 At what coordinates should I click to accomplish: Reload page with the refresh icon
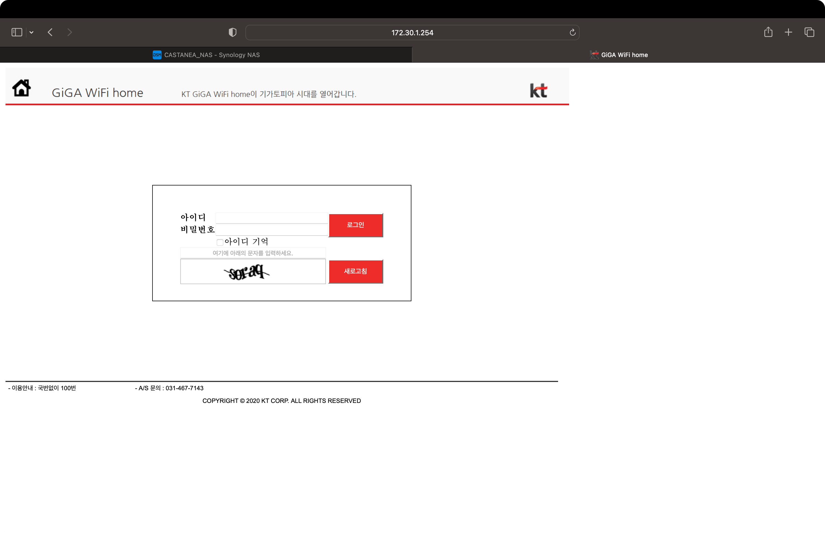[x=572, y=32]
